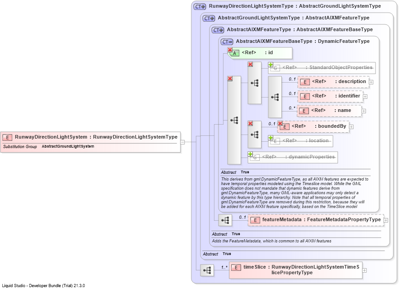399x288 pixels.
Task: Select the struck-out location element reference
Action: (x=300, y=141)
